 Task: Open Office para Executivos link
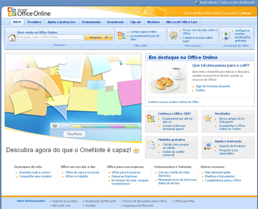tap(126, 172)
